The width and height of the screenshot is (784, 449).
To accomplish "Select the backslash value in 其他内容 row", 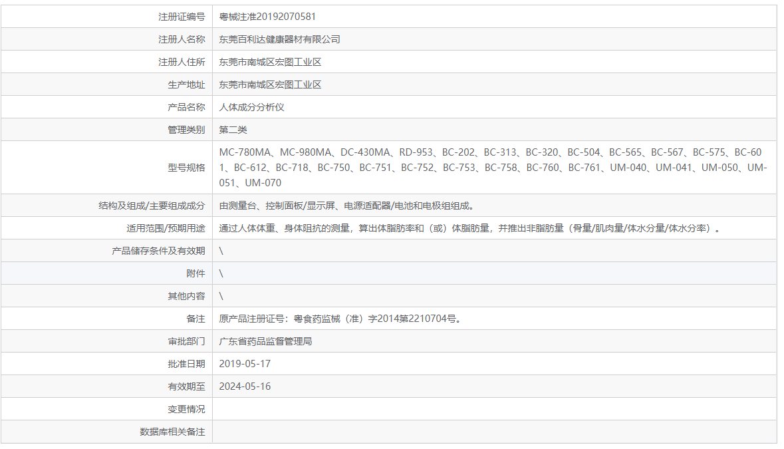I will (x=221, y=296).
